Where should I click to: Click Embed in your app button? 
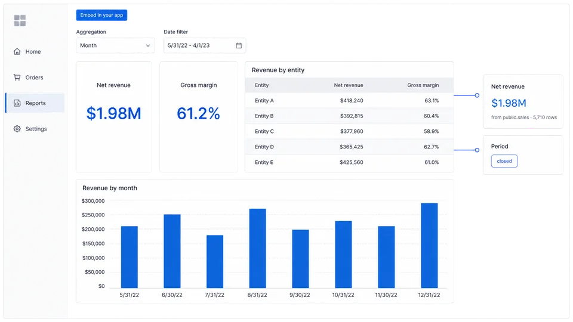click(x=101, y=15)
